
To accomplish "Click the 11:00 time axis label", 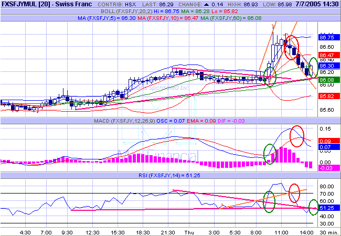I will point(281,232).
